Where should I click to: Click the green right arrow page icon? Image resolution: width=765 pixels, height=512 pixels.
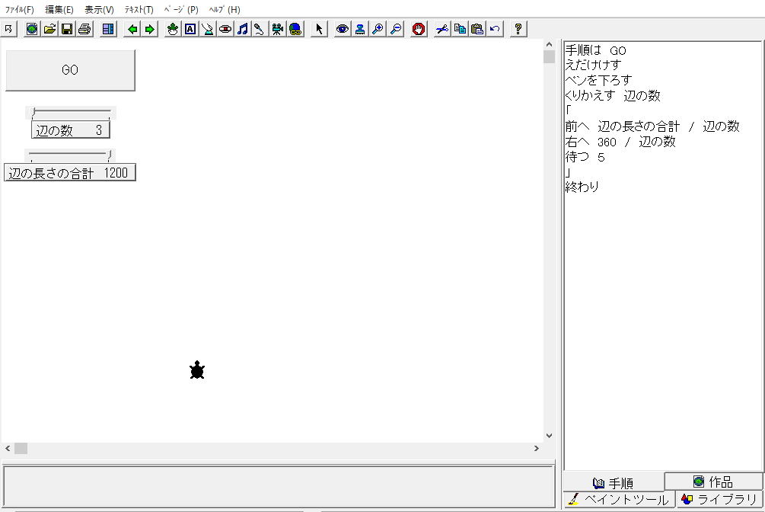click(x=149, y=29)
